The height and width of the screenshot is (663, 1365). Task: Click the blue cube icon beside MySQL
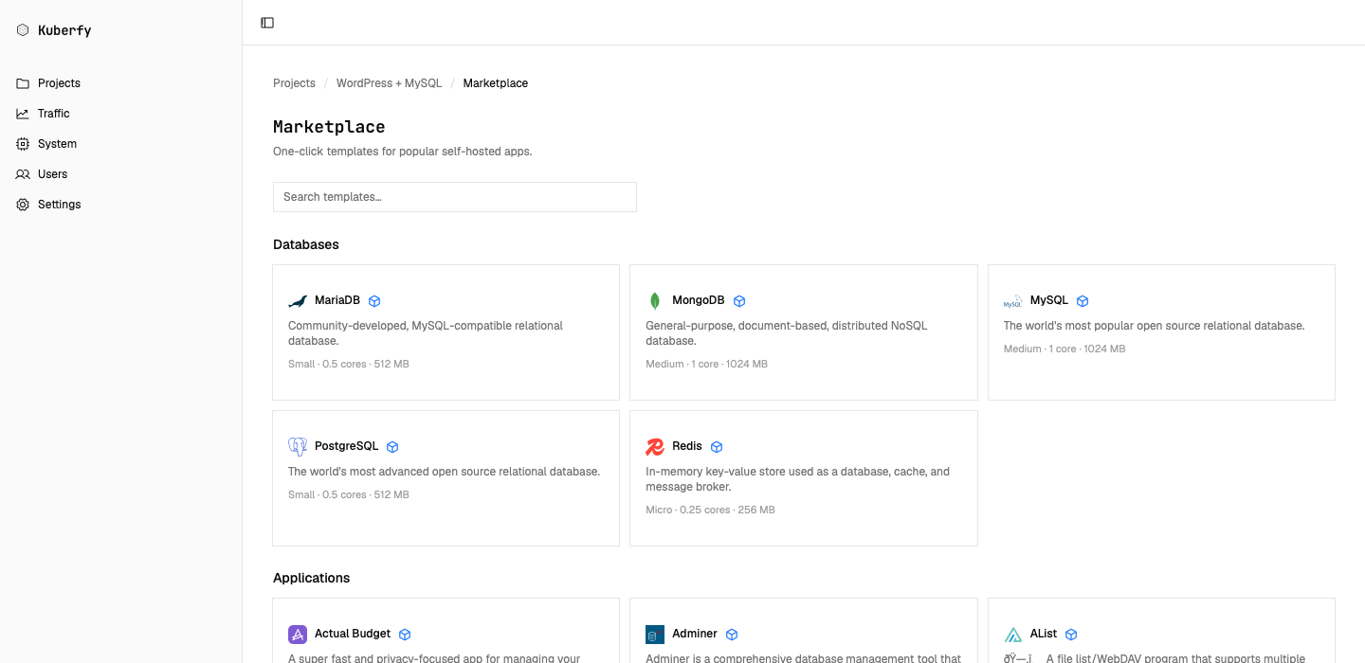pos(1083,301)
